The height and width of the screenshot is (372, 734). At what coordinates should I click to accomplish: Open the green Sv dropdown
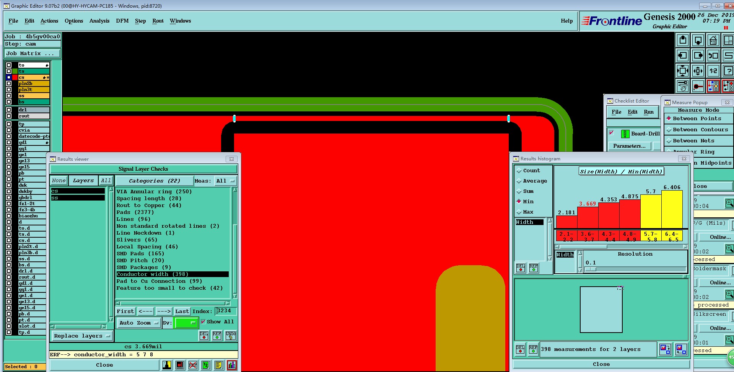[186, 323]
